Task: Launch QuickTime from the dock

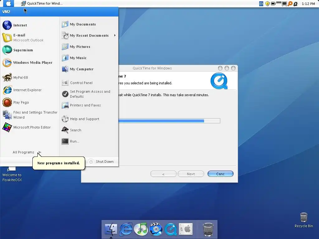Action: click(171, 229)
